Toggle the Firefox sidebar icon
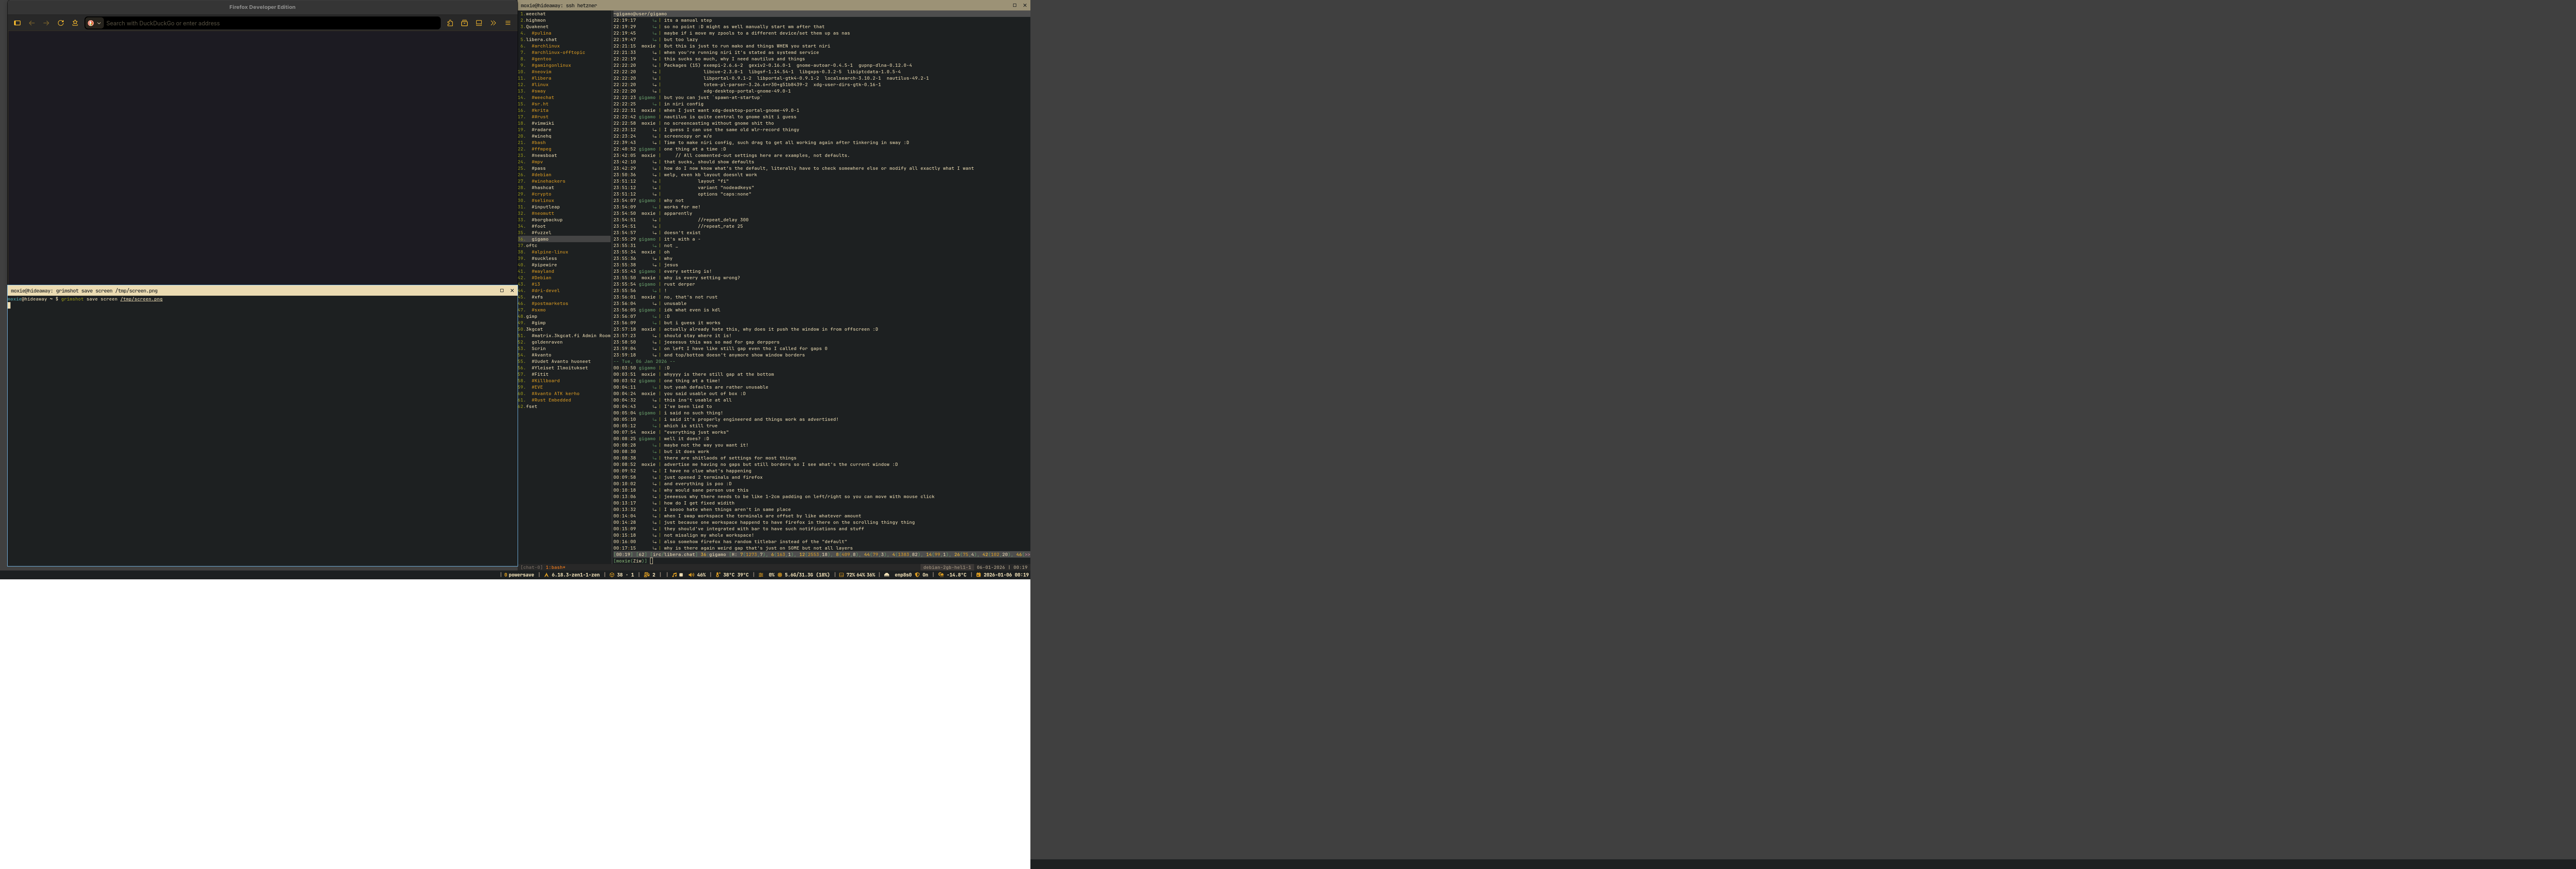This screenshot has height=869, width=2576. click(x=17, y=23)
